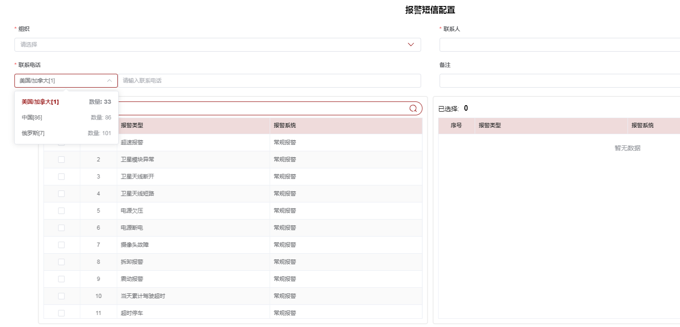680x327 pixels.
Task: Select the 当天累计驾驶超时 table row
Action: pos(194,296)
